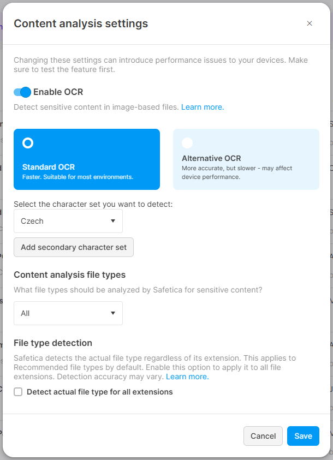Open Learn more link about file type detection
The image size is (333, 460).
pyautogui.click(x=187, y=377)
